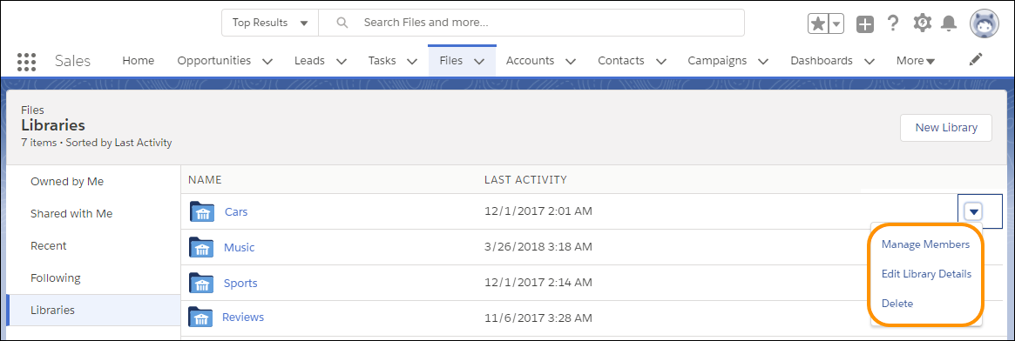Open the App Launcher grid icon
This screenshot has height=341, width=1015.
pos(26,62)
